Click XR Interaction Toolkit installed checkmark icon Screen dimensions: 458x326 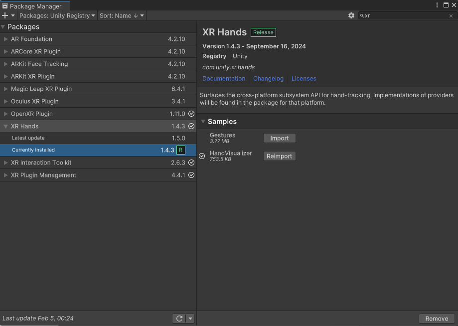[x=191, y=163]
